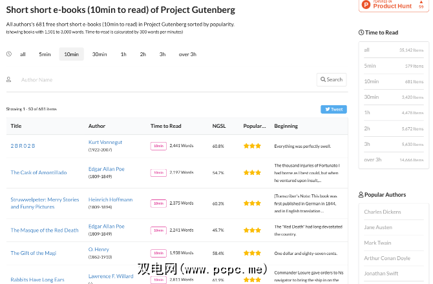This screenshot has height=284, width=433.
Task: Select the 10min time filter tab
Action: (x=72, y=54)
